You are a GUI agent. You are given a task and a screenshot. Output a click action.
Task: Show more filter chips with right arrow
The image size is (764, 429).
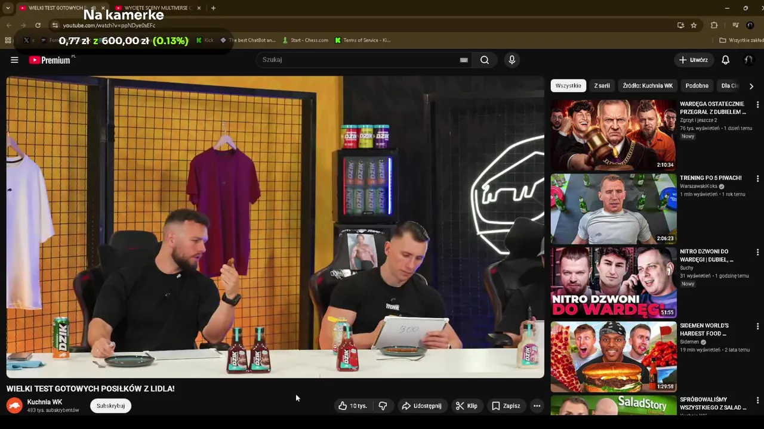click(x=751, y=86)
